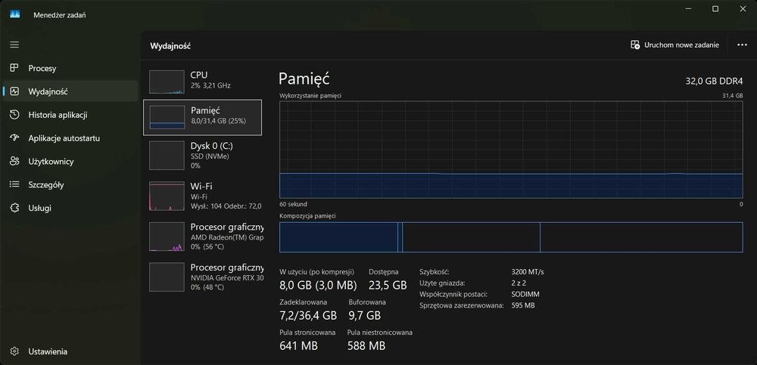Click the Menedżer zadań window title

point(60,15)
